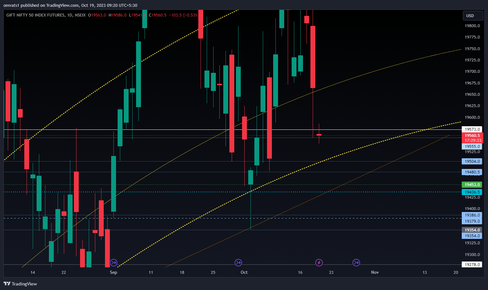Click the purple rollover icon left of Oct

click(238, 262)
